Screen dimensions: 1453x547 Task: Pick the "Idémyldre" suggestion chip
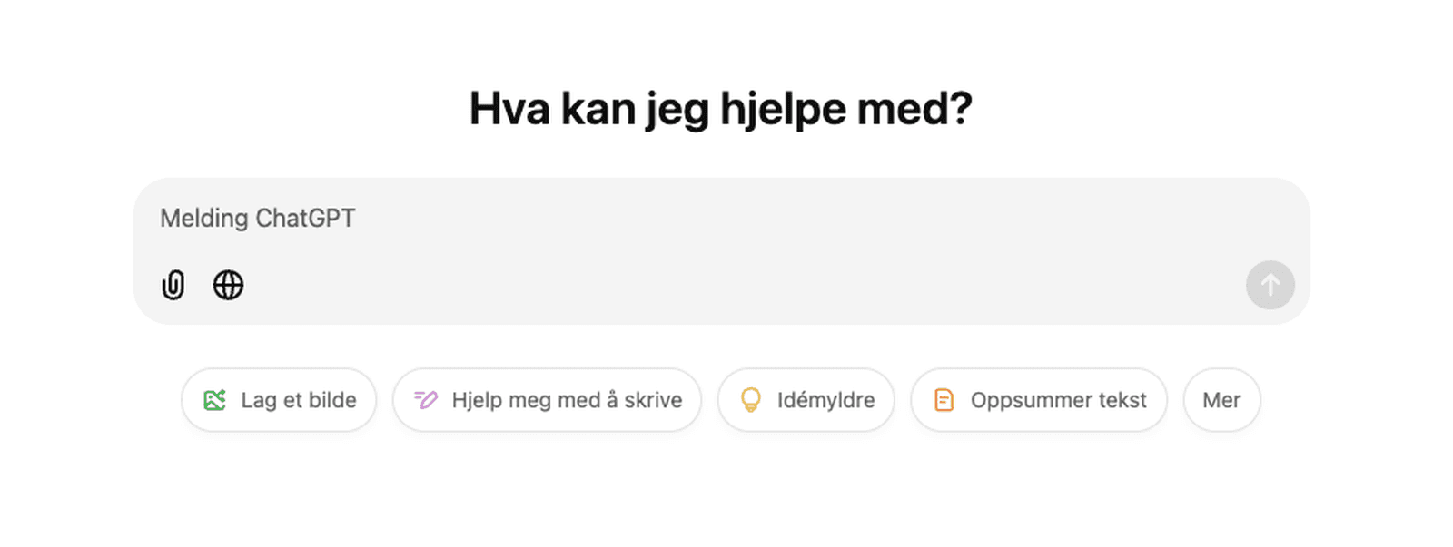[806, 400]
